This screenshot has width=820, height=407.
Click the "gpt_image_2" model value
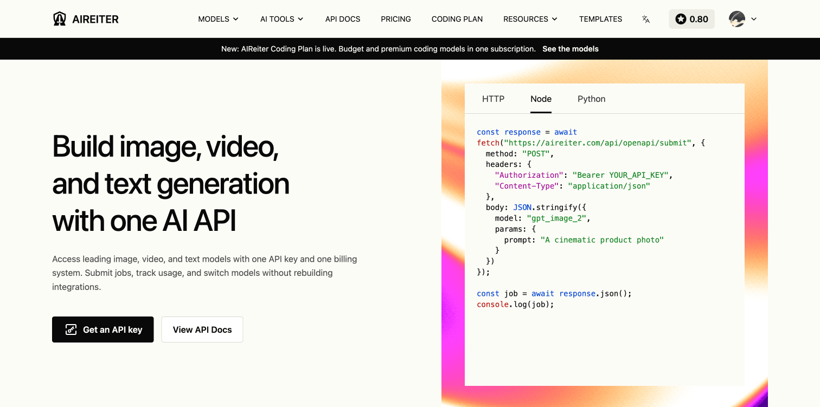tap(557, 218)
